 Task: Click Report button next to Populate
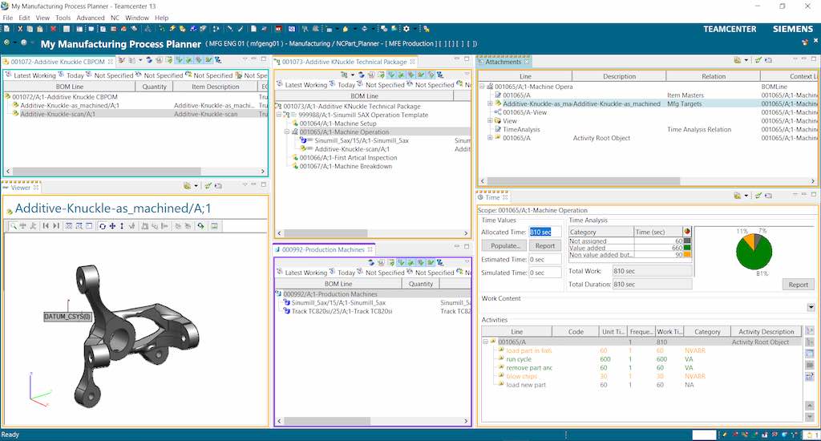[545, 245]
